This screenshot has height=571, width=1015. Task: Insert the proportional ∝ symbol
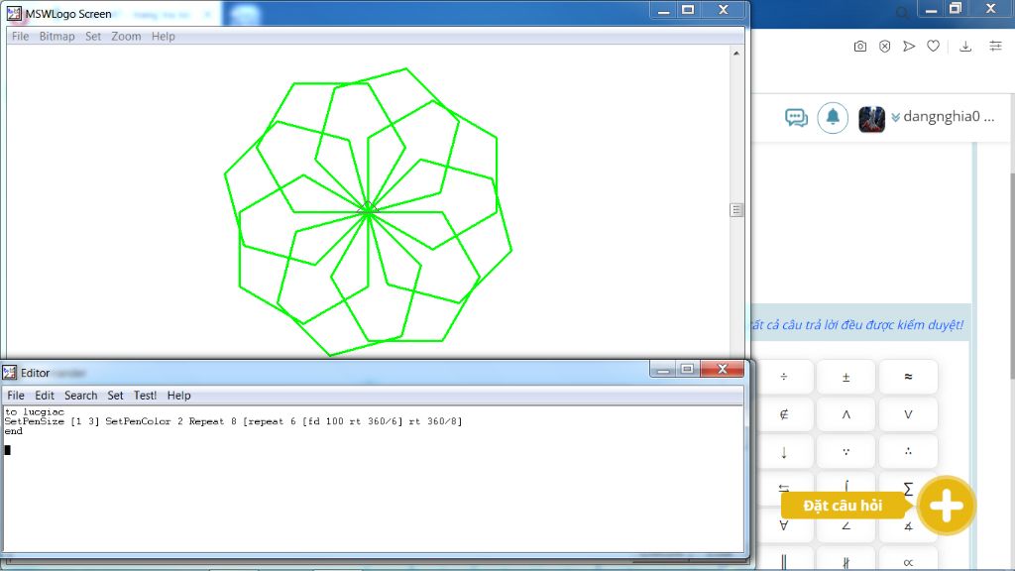click(908, 562)
